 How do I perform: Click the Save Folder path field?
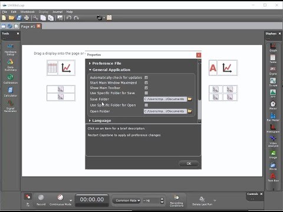[165, 99]
